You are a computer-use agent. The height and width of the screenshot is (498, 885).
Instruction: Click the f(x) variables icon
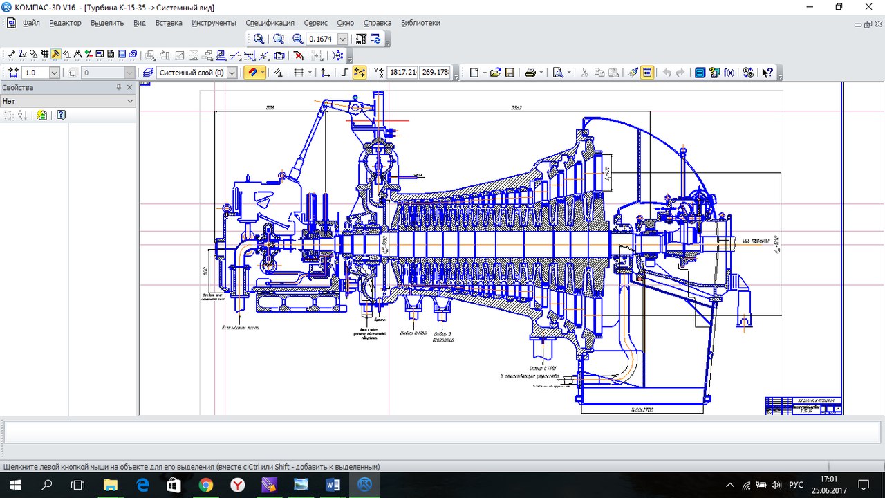tap(729, 73)
